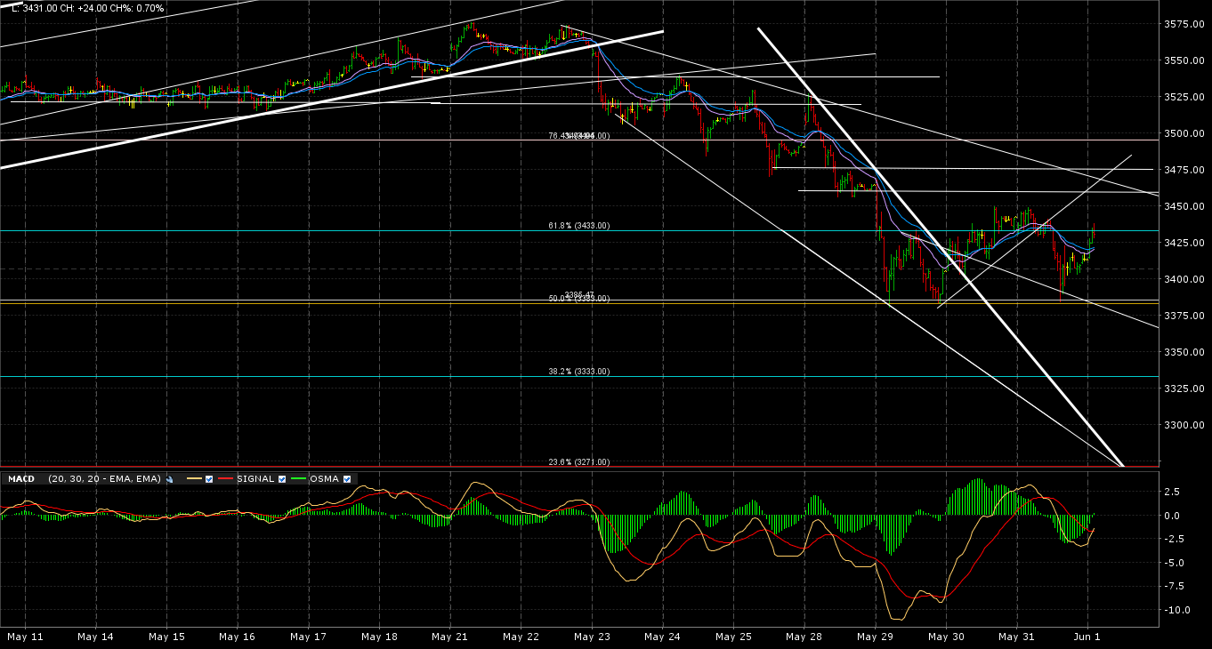Select the 38.2% (3333.00) Fibonacci label
Image resolution: width=1212 pixels, height=649 pixels.
[x=578, y=372]
